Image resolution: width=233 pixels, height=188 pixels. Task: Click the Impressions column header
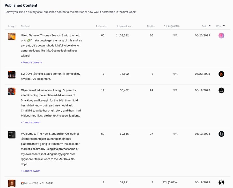tap(124, 26)
